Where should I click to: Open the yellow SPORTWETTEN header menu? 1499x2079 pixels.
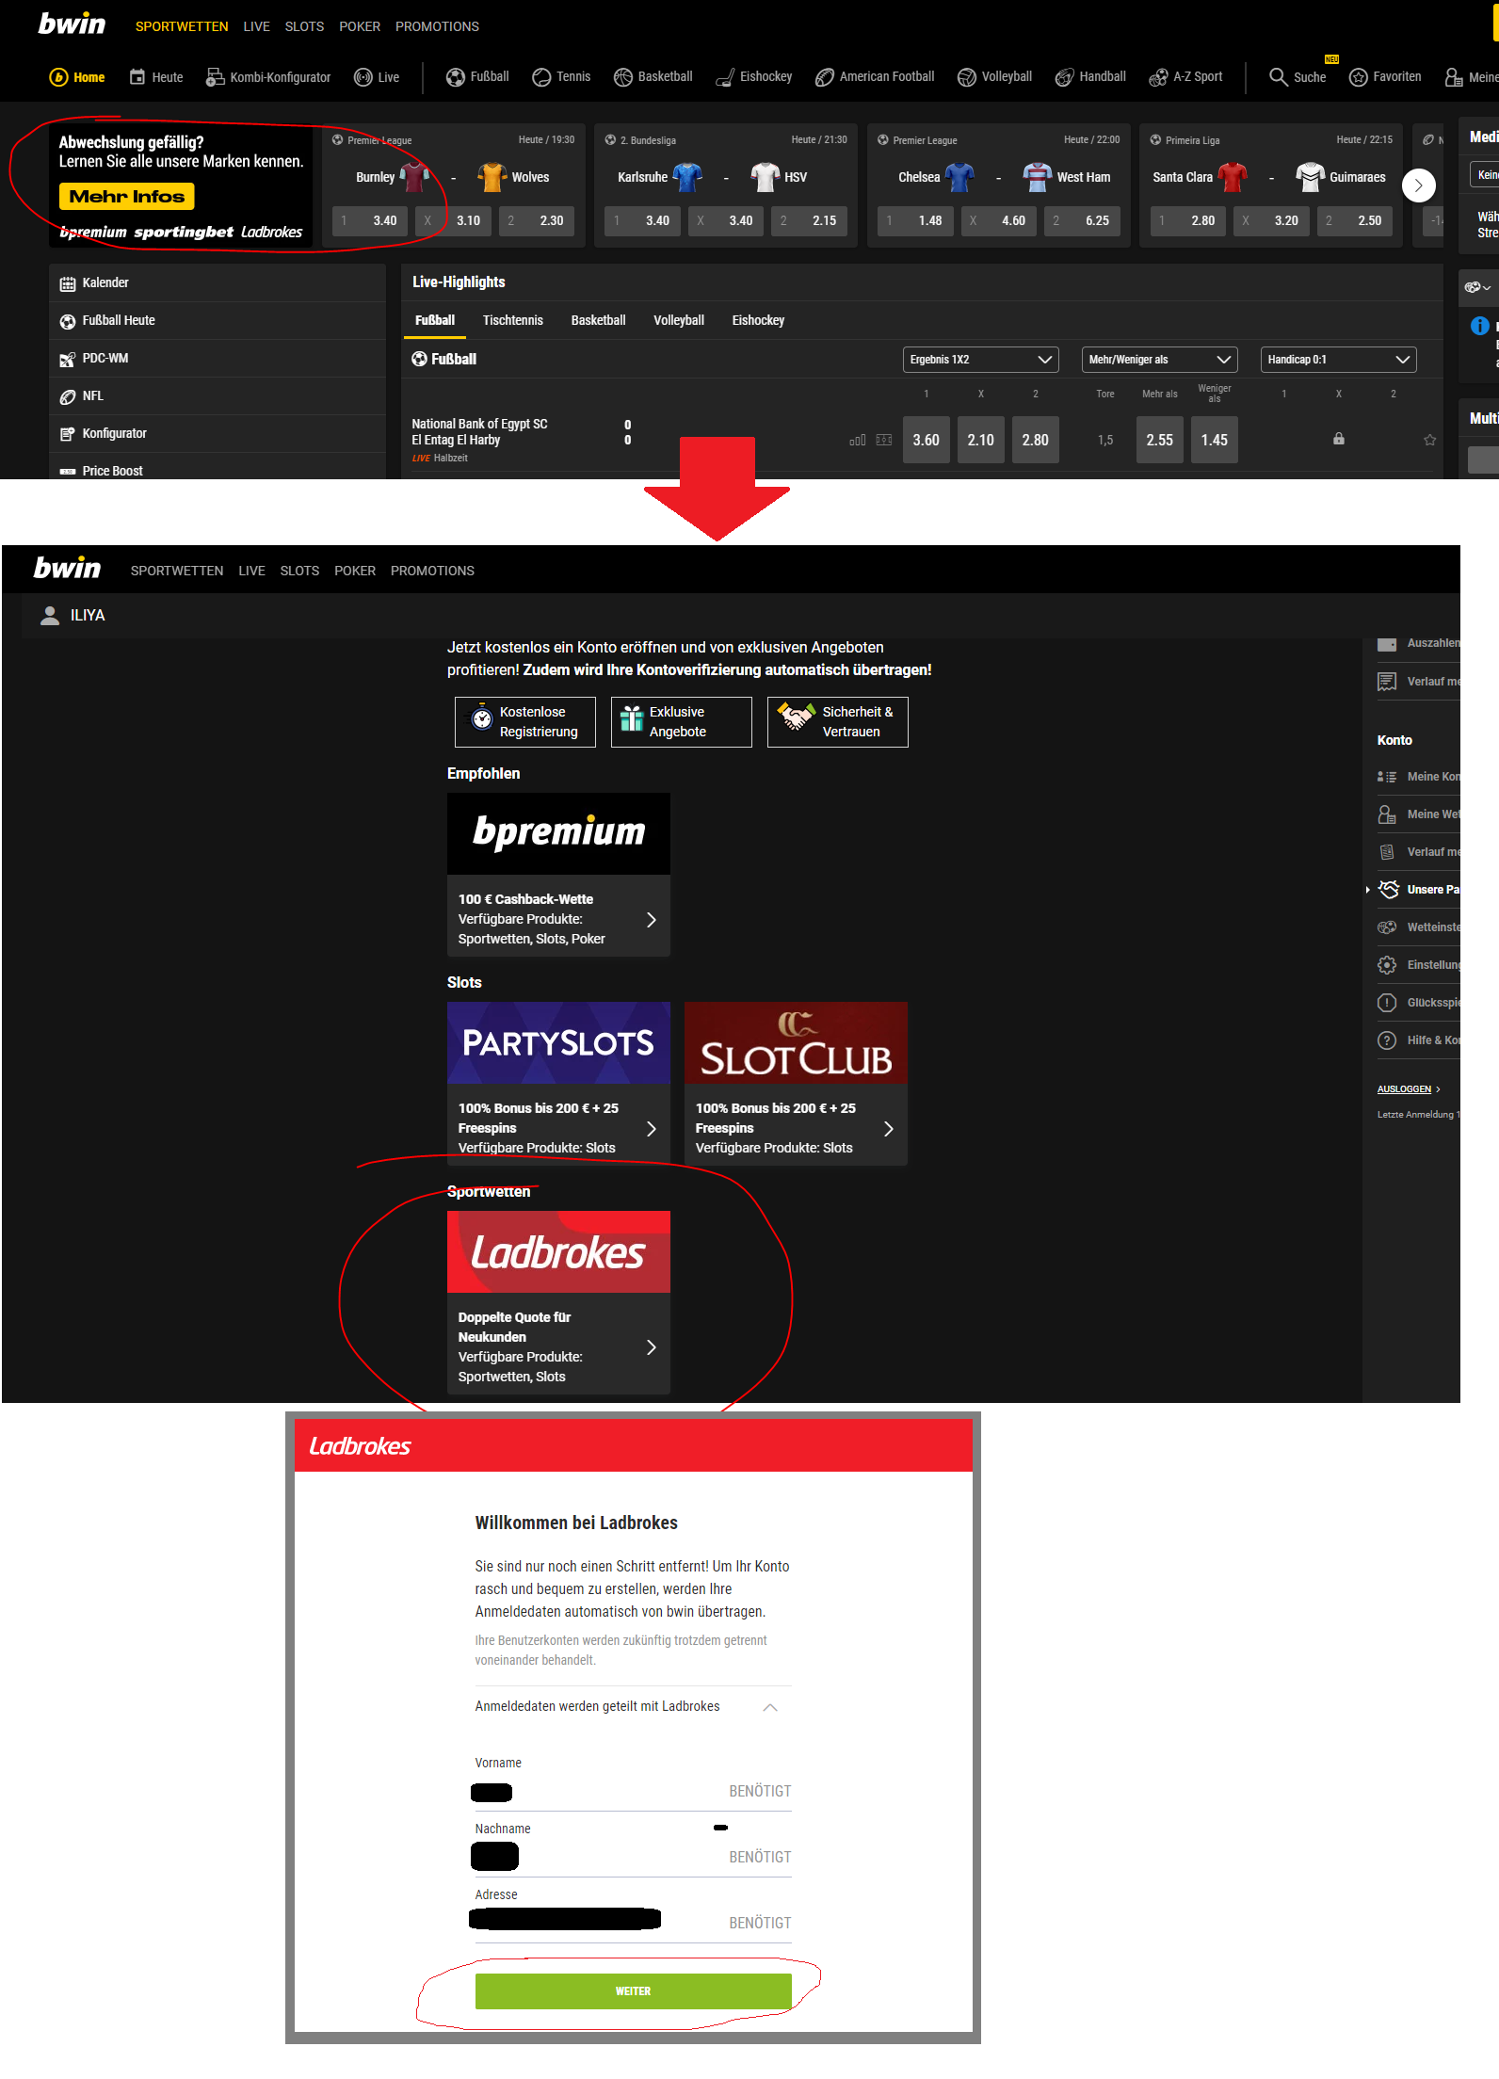pos(182,26)
